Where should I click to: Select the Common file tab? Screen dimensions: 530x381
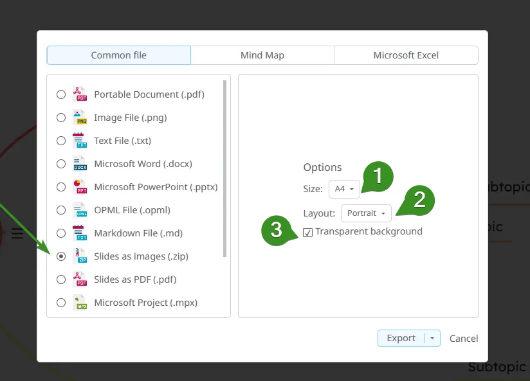119,55
